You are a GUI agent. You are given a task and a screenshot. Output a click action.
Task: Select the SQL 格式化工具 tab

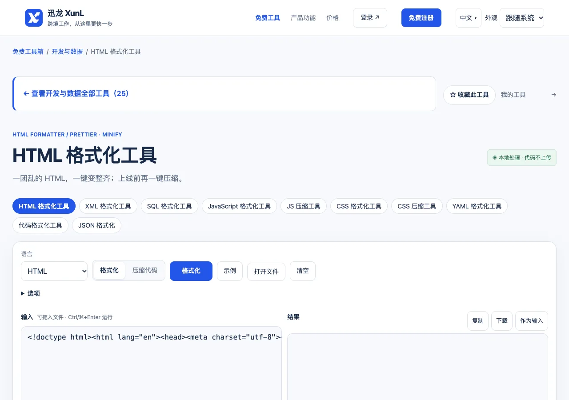click(x=169, y=206)
